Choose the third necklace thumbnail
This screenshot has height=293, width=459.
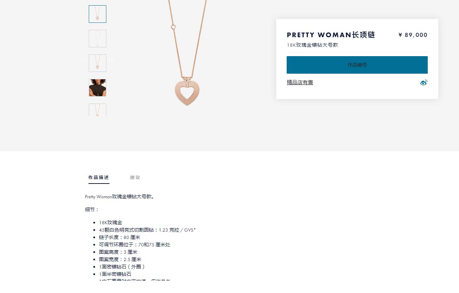98,63
